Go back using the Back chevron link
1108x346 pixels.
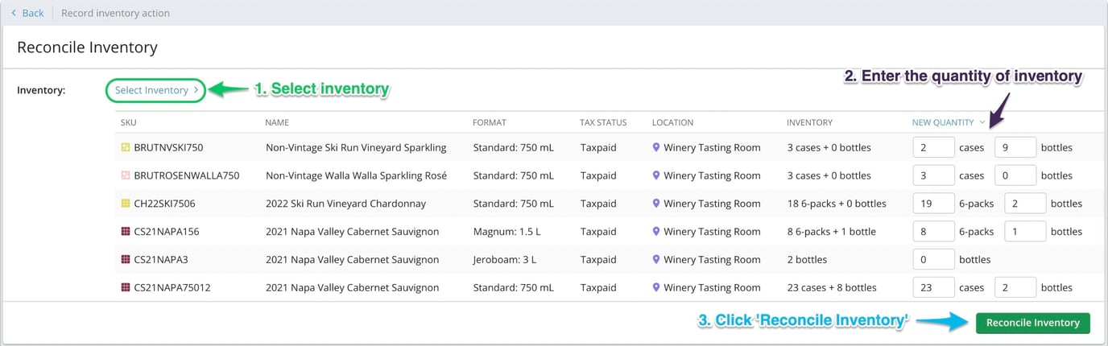coord(27,13)
